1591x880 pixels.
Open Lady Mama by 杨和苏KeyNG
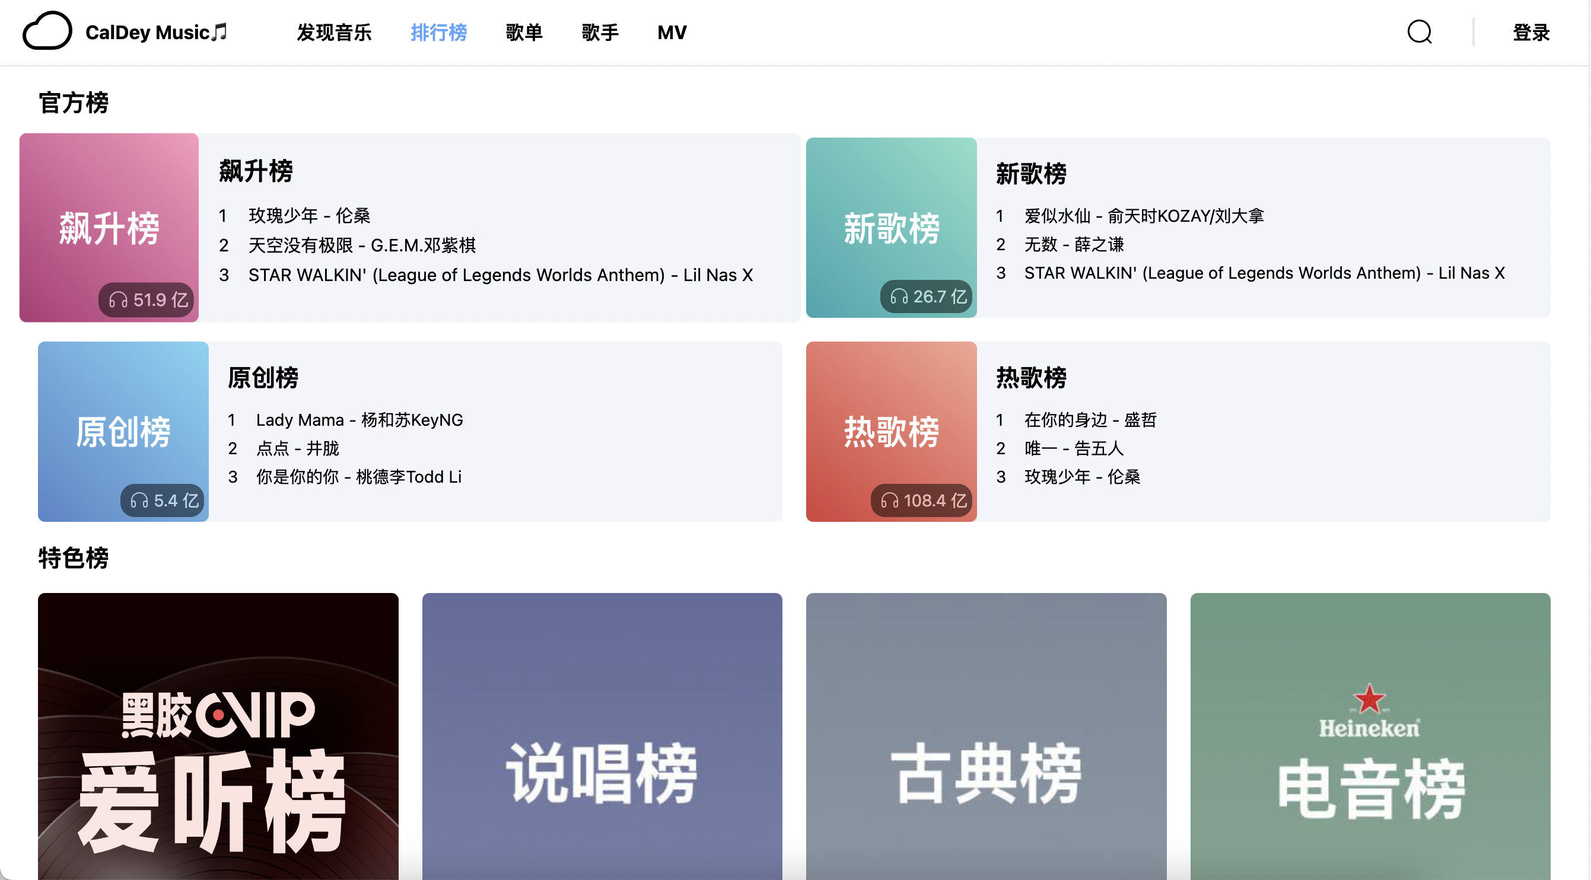359,419
